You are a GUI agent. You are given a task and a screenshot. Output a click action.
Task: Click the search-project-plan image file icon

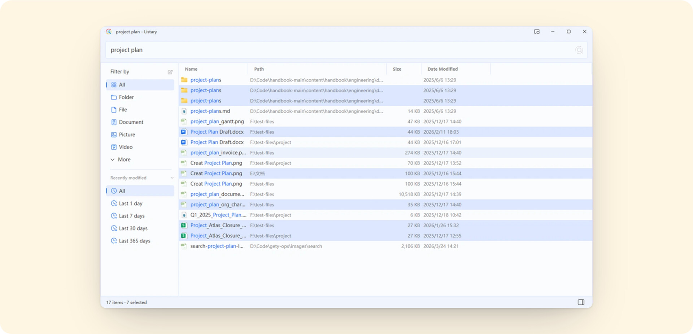point(184,246)
